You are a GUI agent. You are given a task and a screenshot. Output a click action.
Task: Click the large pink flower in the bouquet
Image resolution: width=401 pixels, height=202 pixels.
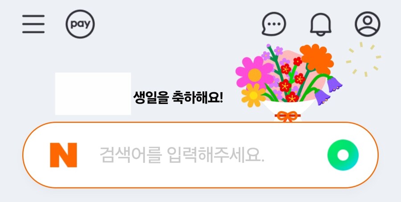pos(255,72)
